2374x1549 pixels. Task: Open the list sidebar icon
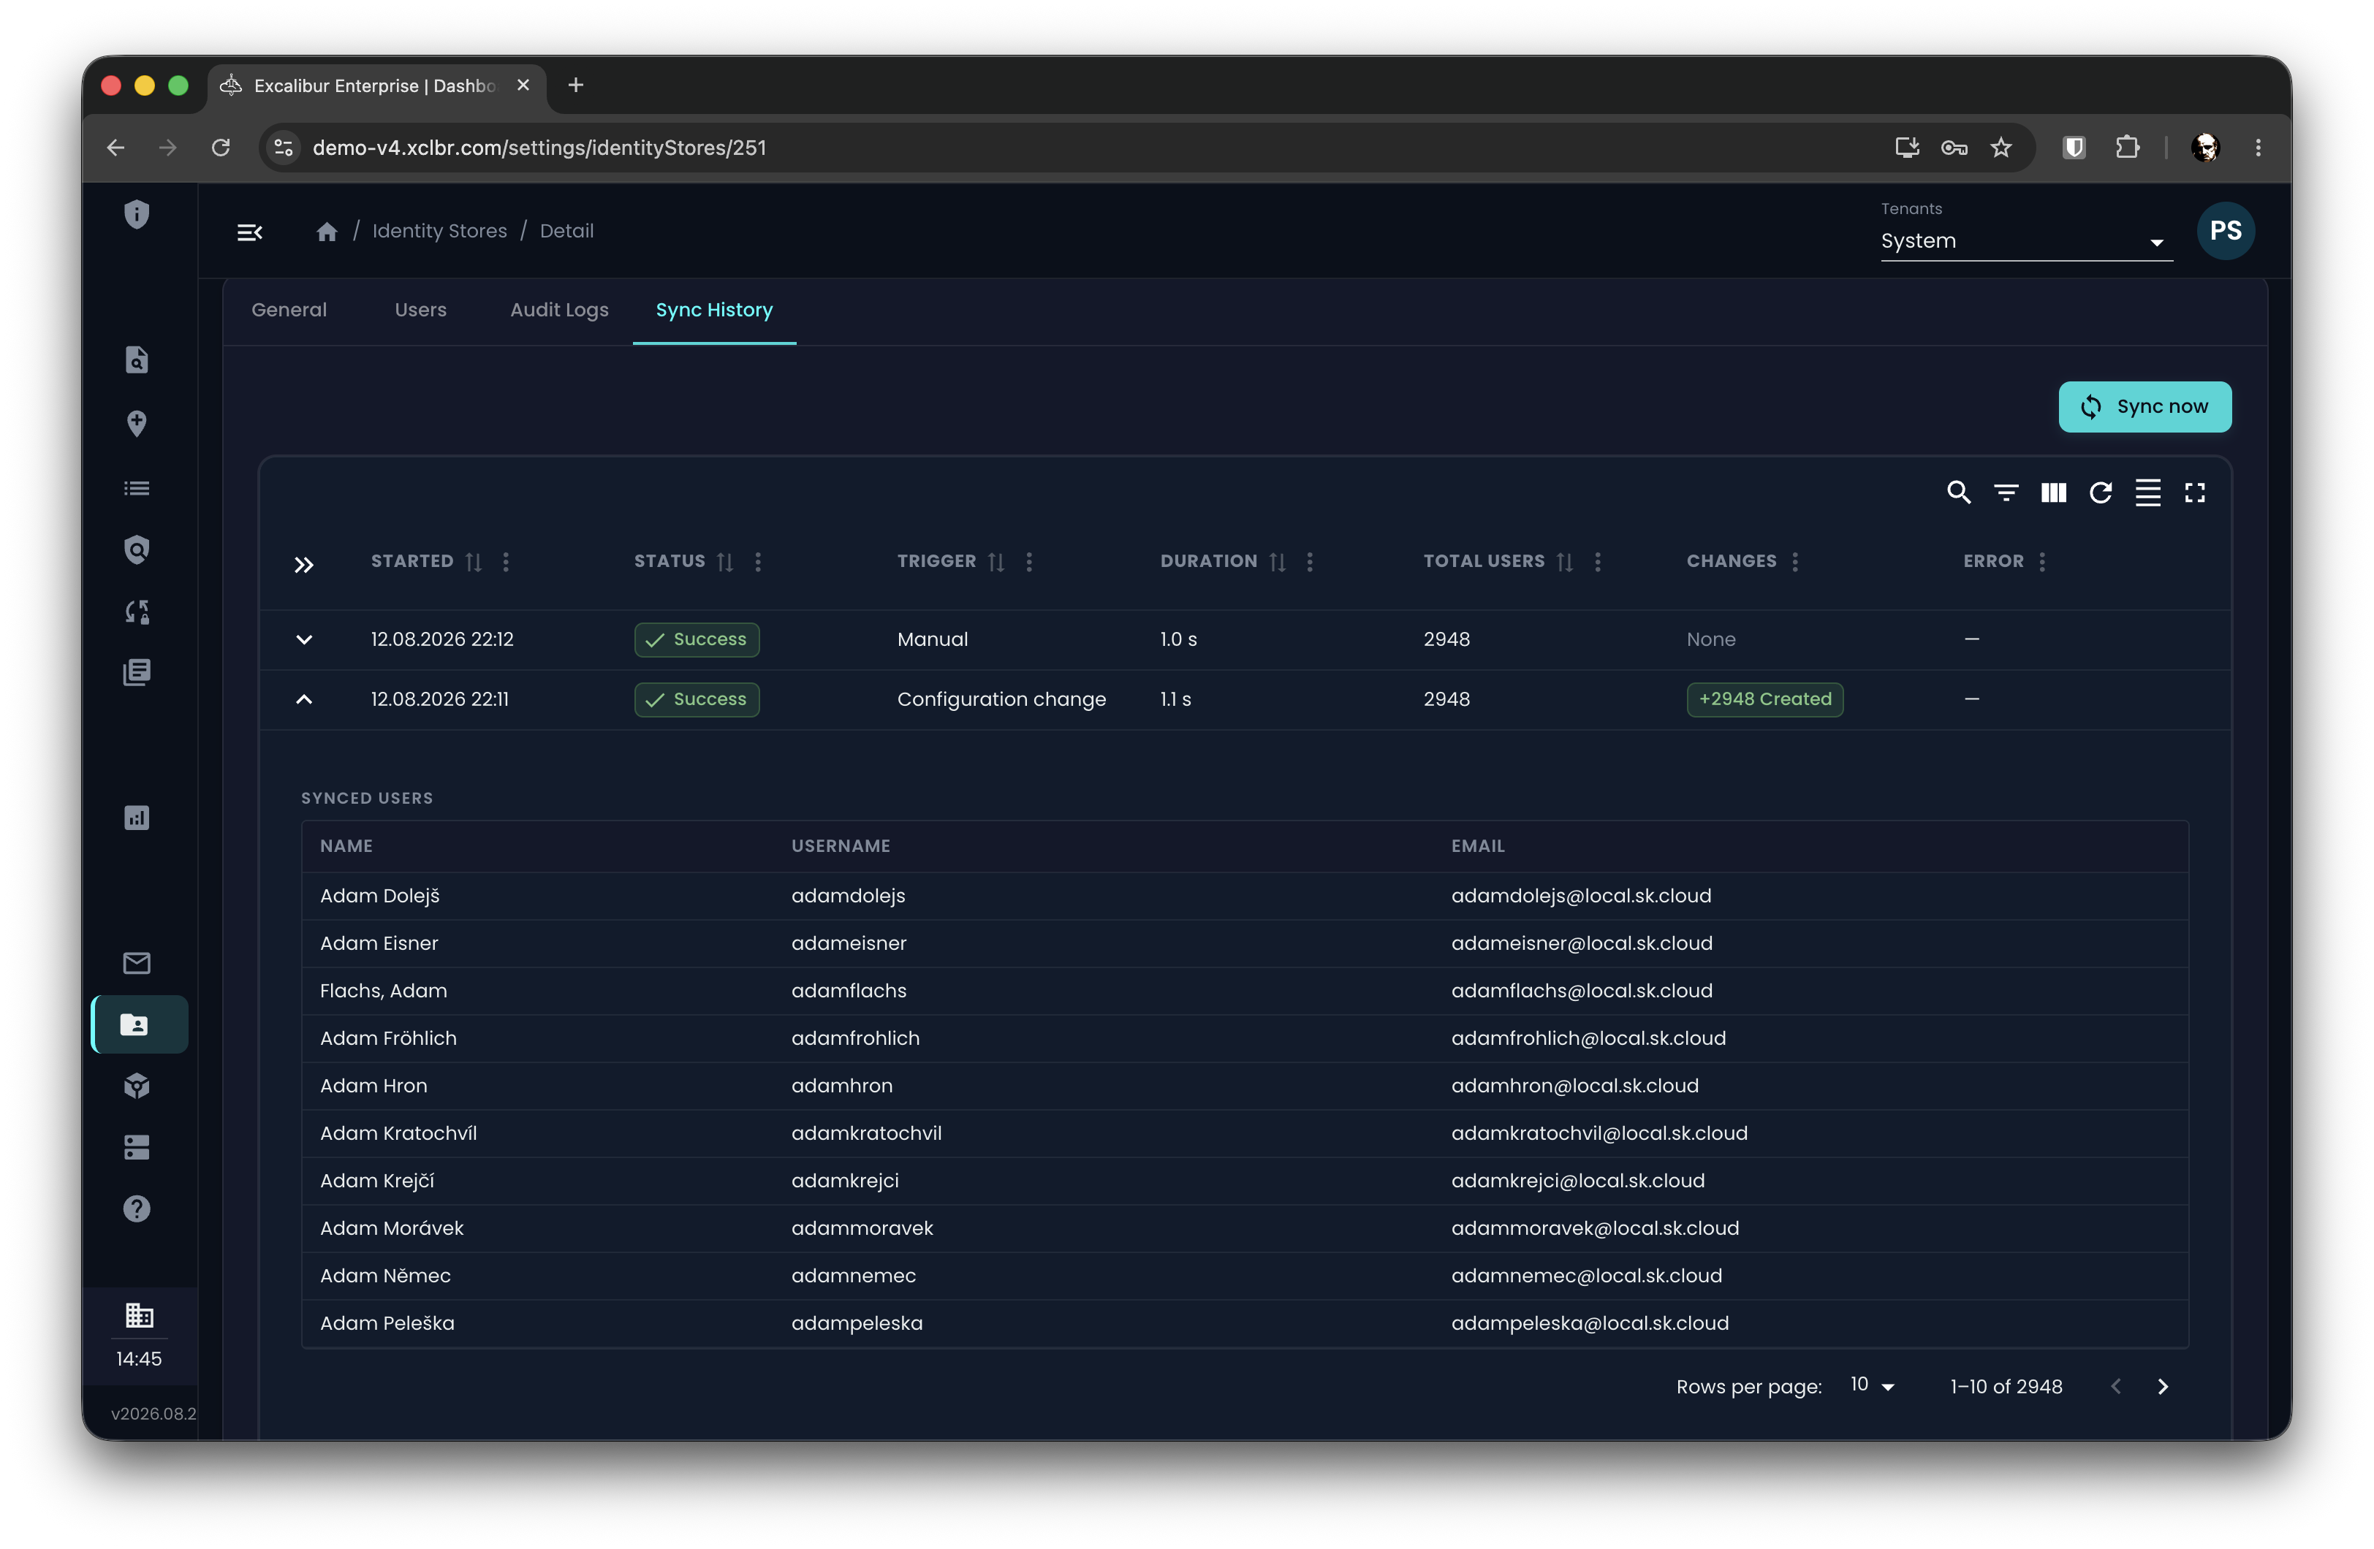point(137,489)
